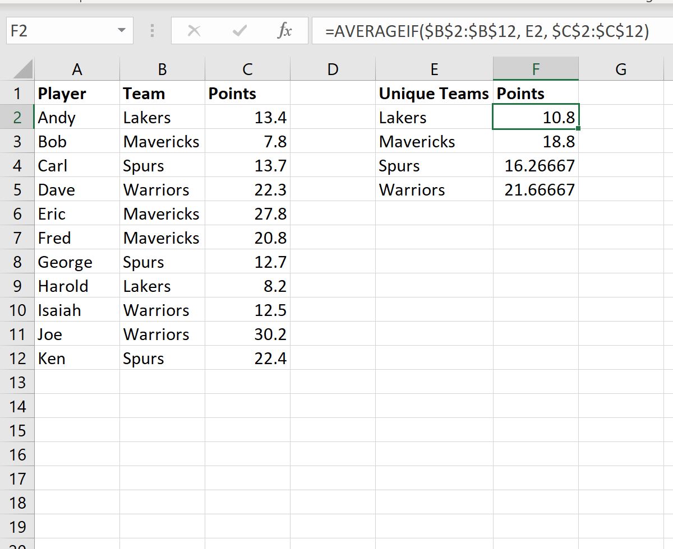The height and width of the screenshot is (549, 673).
Task: Select the average cell showing 18.8
Action: click(x=536, y=142)
